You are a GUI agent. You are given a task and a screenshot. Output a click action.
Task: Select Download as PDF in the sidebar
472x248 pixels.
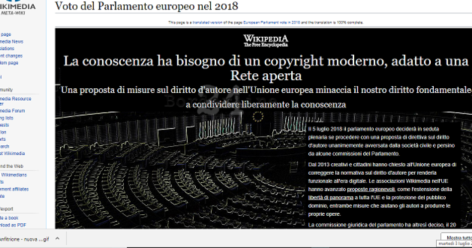[x=13, y=225]
